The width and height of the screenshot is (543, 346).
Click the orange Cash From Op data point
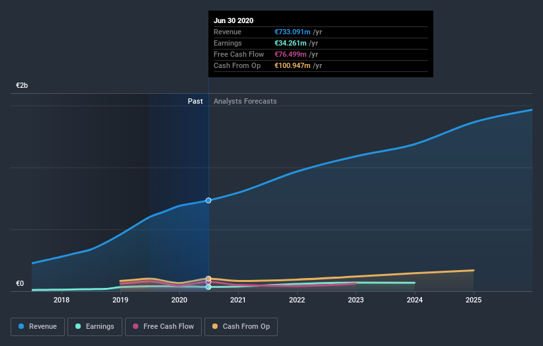tap(208, 279)
